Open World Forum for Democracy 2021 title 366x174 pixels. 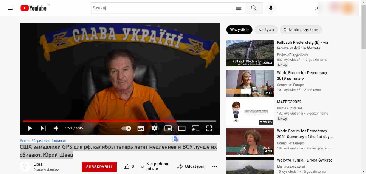pos(305,134)
